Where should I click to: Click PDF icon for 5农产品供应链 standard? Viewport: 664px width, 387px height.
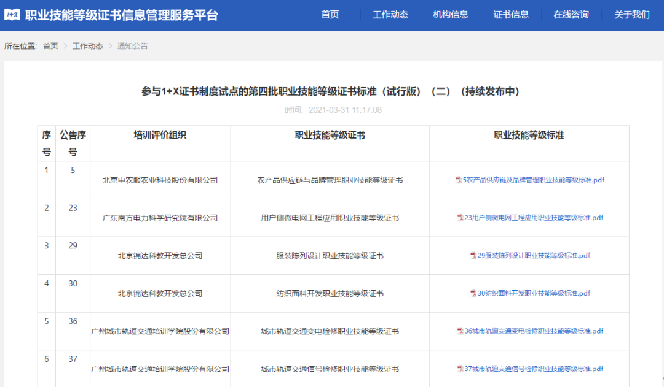459,180
